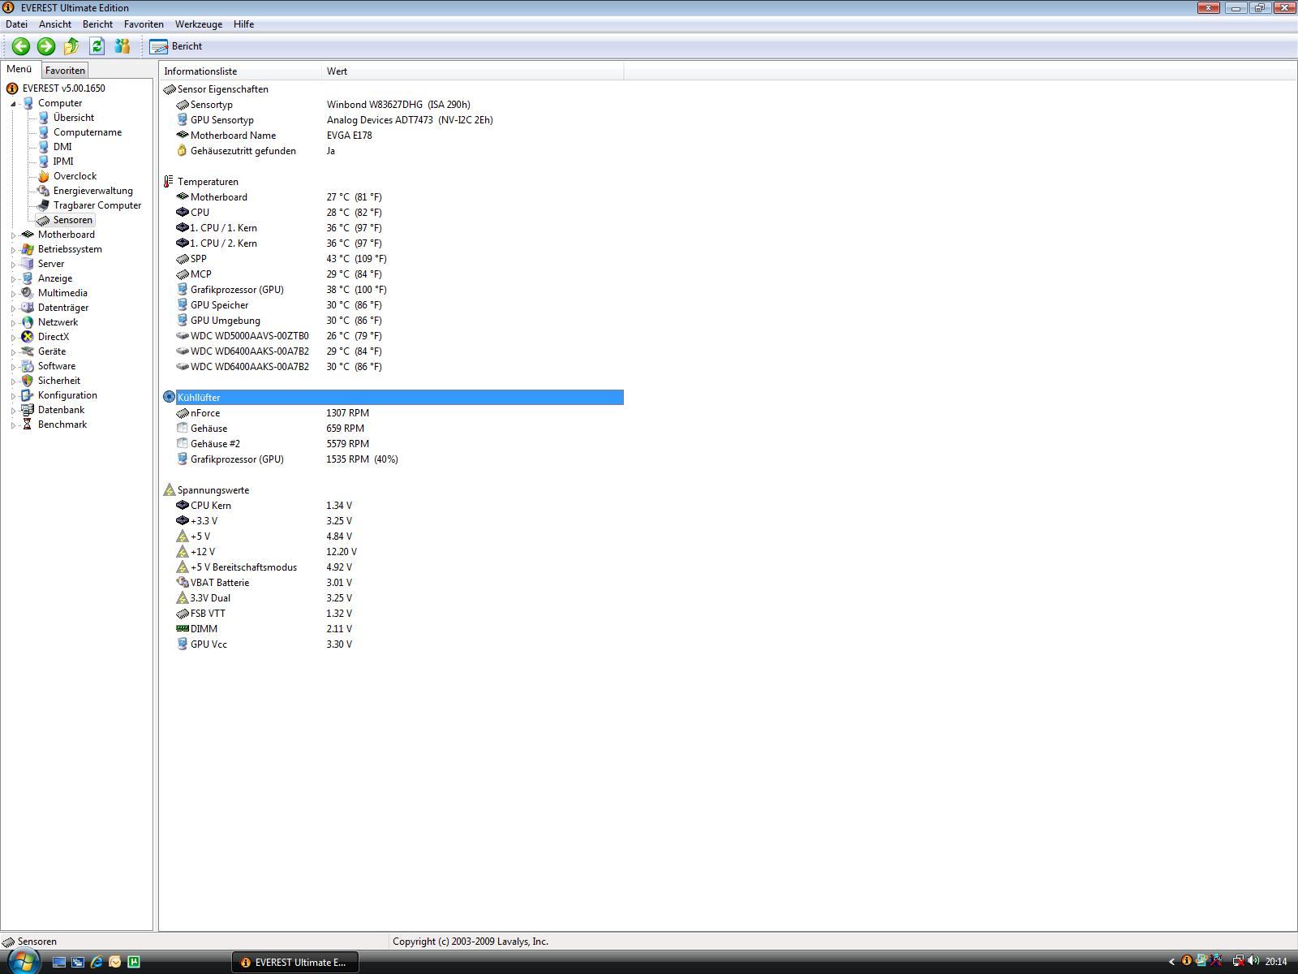Click the Sensoren icon in tree
The image size is (1298, 974).
44,220
